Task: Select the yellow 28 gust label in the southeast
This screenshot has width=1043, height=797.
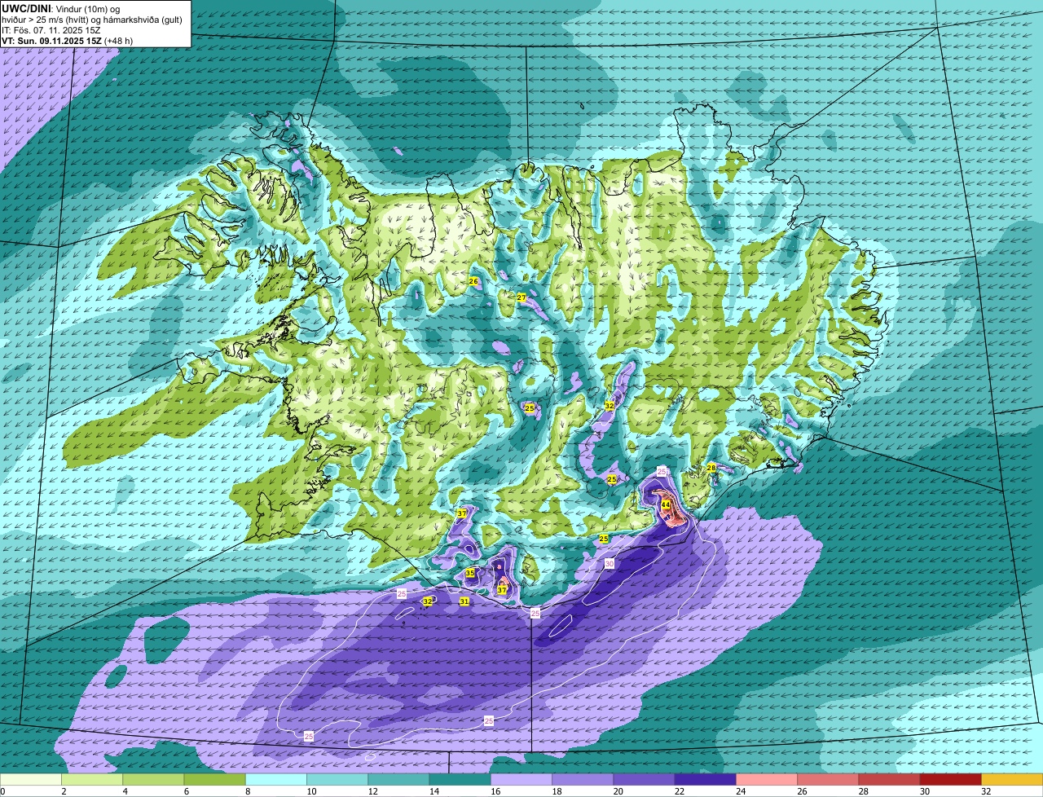Action: (x=711, y=468)
